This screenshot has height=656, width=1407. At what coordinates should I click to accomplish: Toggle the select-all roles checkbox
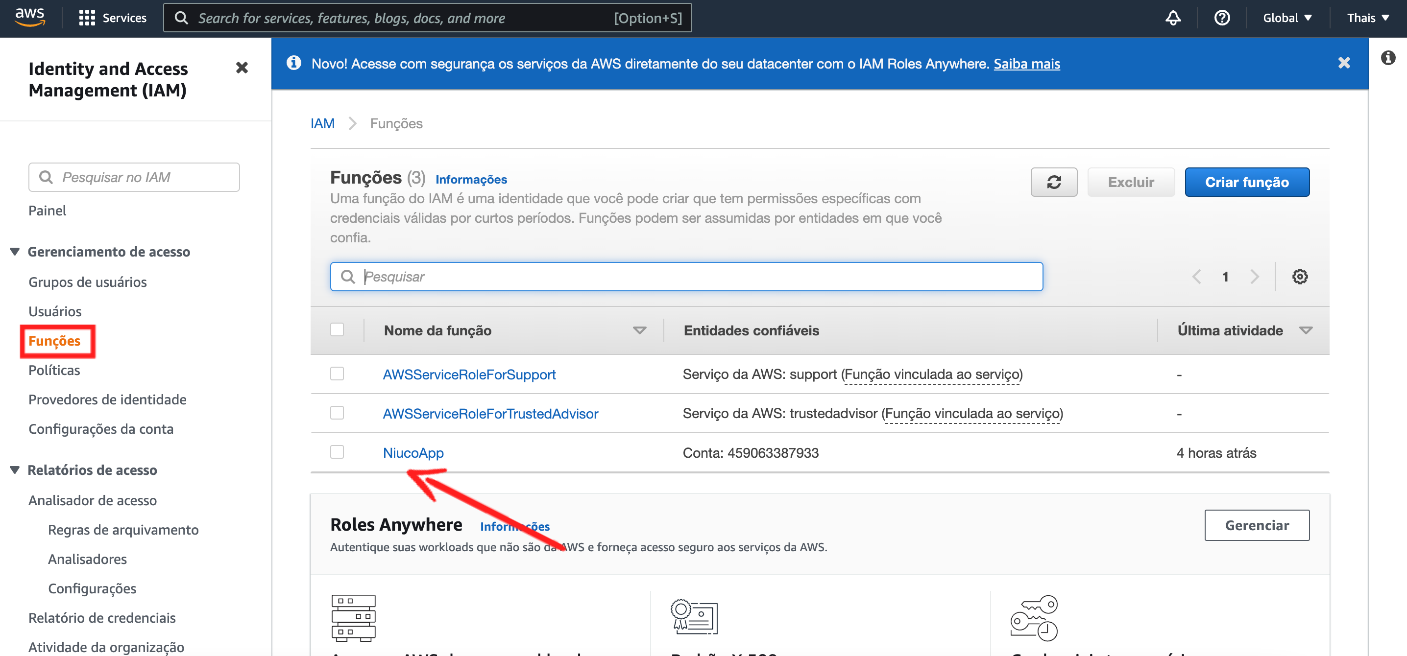(337, 329)
